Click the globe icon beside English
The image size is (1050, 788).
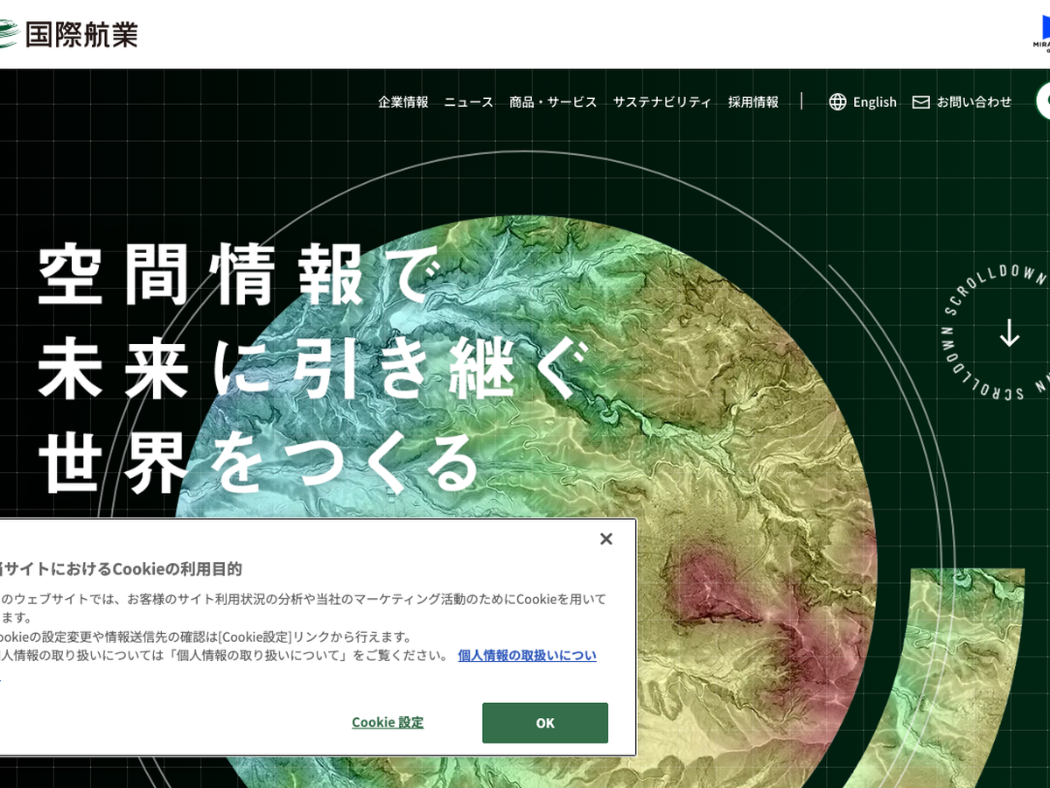point(837,102)
